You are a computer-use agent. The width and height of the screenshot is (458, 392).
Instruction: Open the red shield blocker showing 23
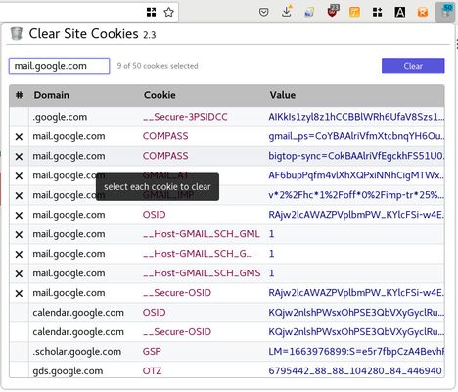[x=333, y=12]
